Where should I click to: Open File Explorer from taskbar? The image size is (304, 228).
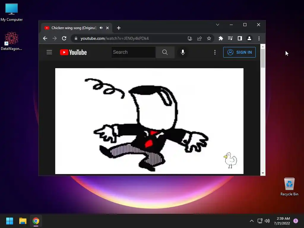23,221
